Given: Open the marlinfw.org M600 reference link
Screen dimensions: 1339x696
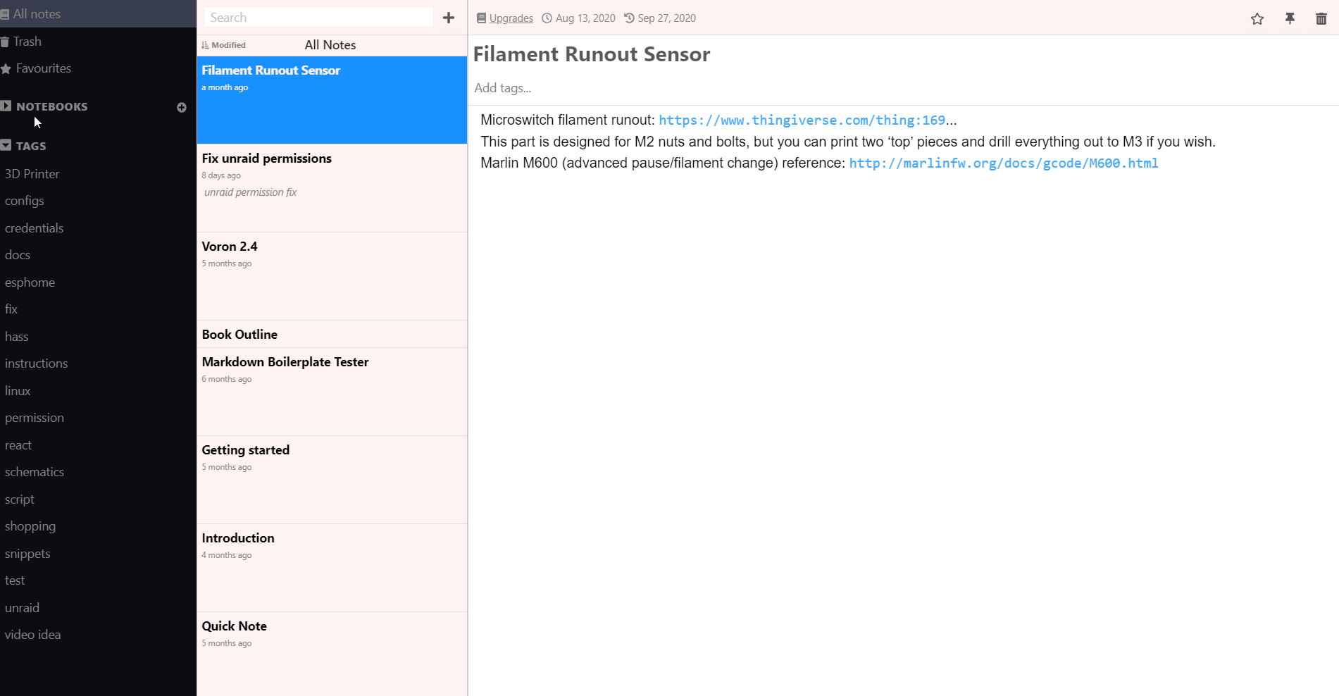Looking at the screenshot, I should coord(1003,163).
